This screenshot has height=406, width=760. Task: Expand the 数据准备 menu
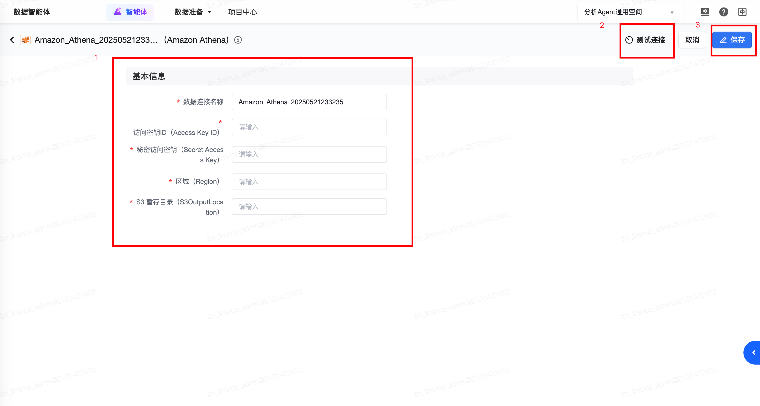click(193, 12)
